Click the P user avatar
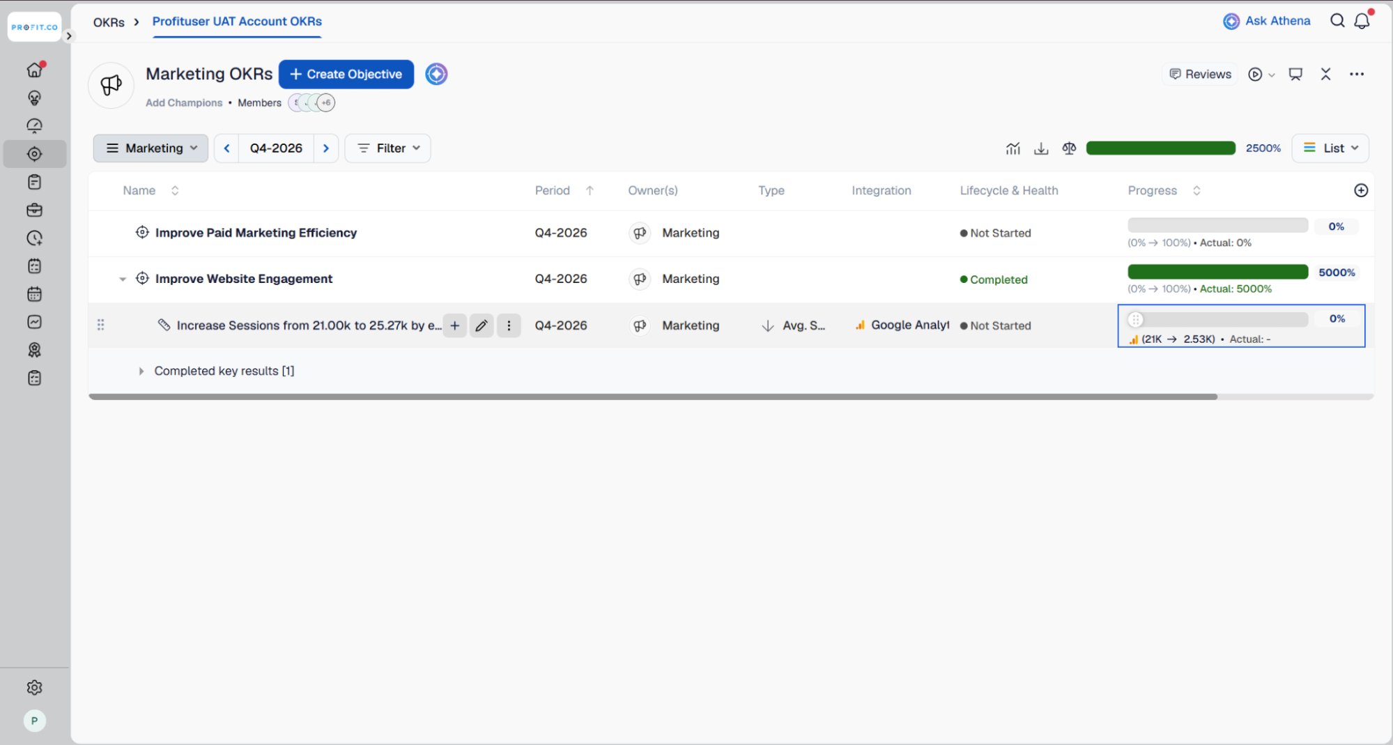Image resolution: width=1393 pixels, height=745 pixels. click(x=34, y=721)
